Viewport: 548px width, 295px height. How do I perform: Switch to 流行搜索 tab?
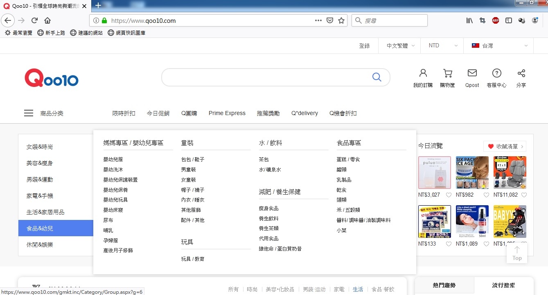[503, 286]
